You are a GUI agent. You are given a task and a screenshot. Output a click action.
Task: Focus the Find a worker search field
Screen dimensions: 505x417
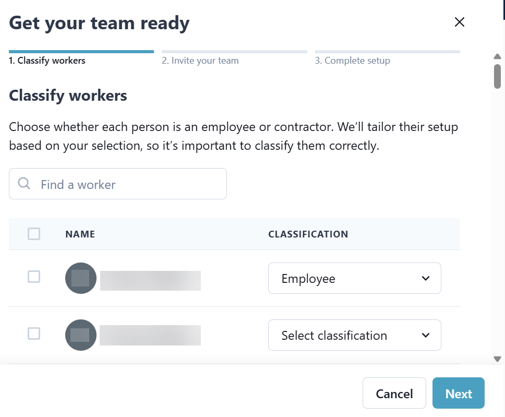(x=125, y=184)
